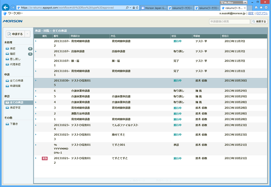Open the 設定 settings link
271x187 pixels.
[251, 13]
